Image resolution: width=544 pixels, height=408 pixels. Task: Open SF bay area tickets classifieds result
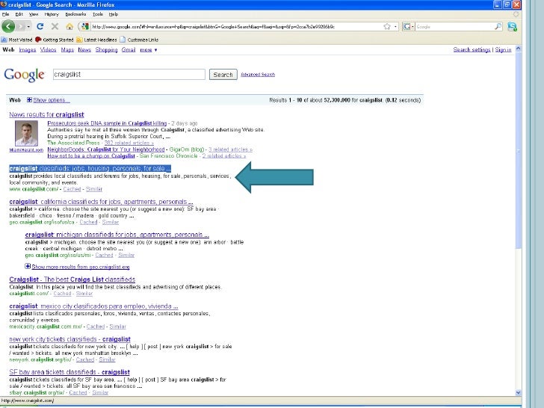pos(69,372)
